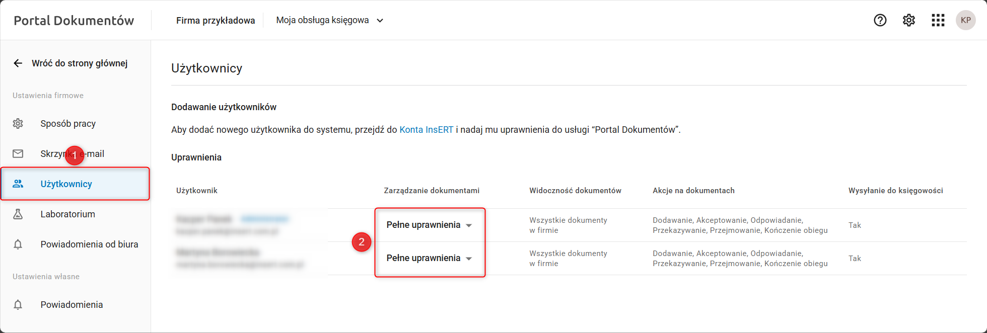Viewport: 987px width, 333px height.
Task: Click the Powiadomienia od biura bell icon
Action: 18,244
